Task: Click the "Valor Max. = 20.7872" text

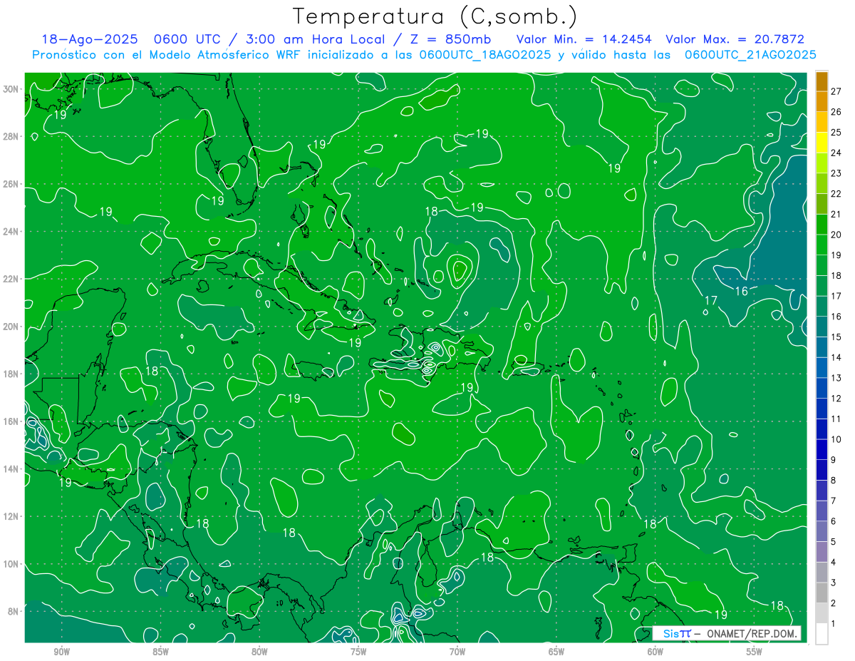Action: tap(735, 39)
